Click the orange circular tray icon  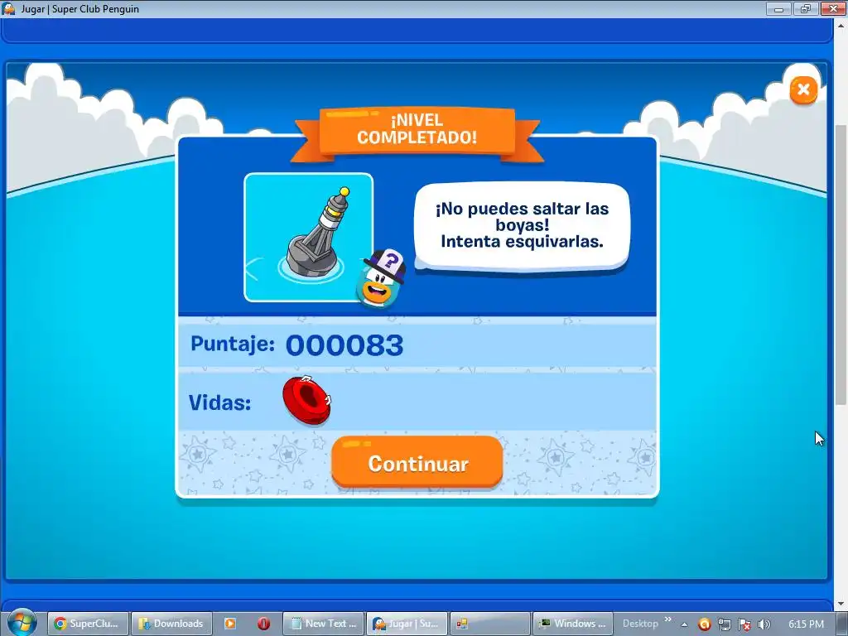pyautogui.click(x=704, y=624)
